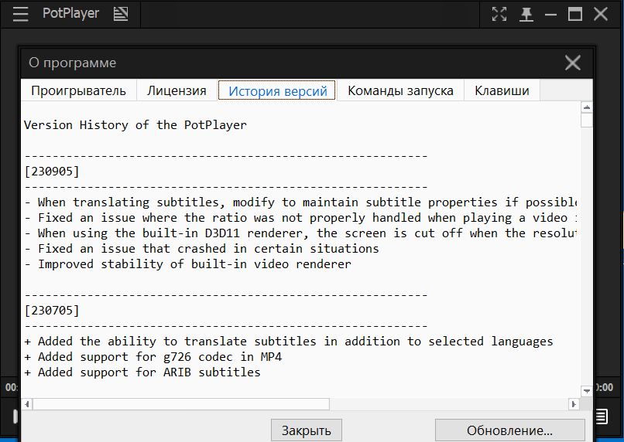Screen dimensions: 624x442
Task: Click the [230905] version label
Action: click(52, 172)
